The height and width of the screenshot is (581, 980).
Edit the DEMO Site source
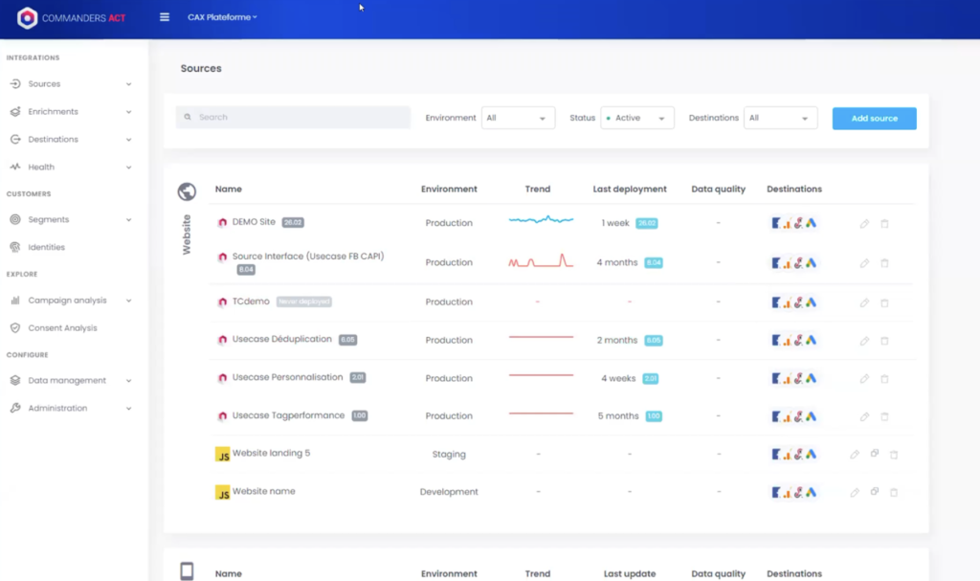click(x=864, y=224)
